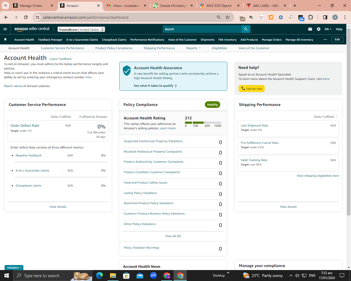Screen dimensions: 351x281
Task: Click View shipping eligibilities here
Action: tap(318, 176)
